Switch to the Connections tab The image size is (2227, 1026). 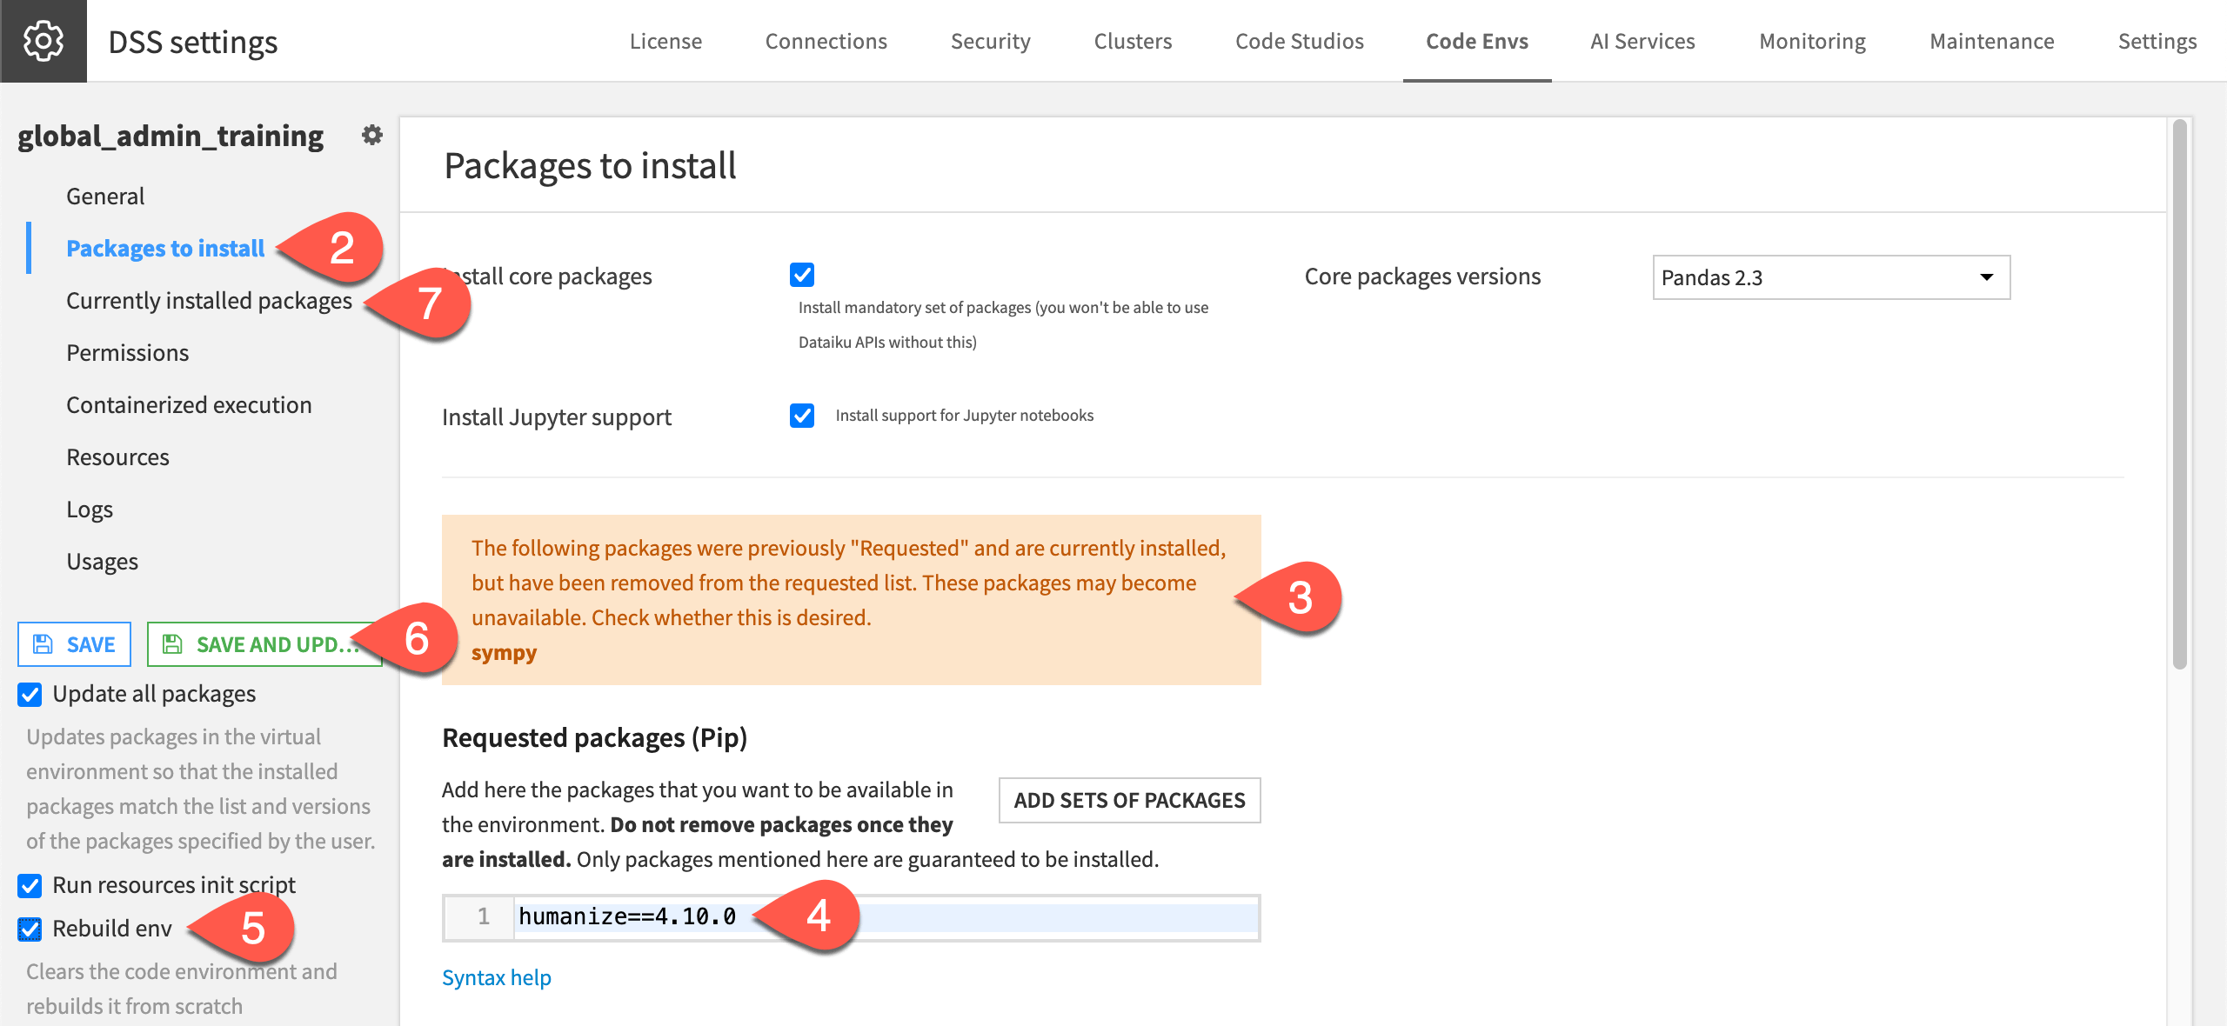pos(826,41)
